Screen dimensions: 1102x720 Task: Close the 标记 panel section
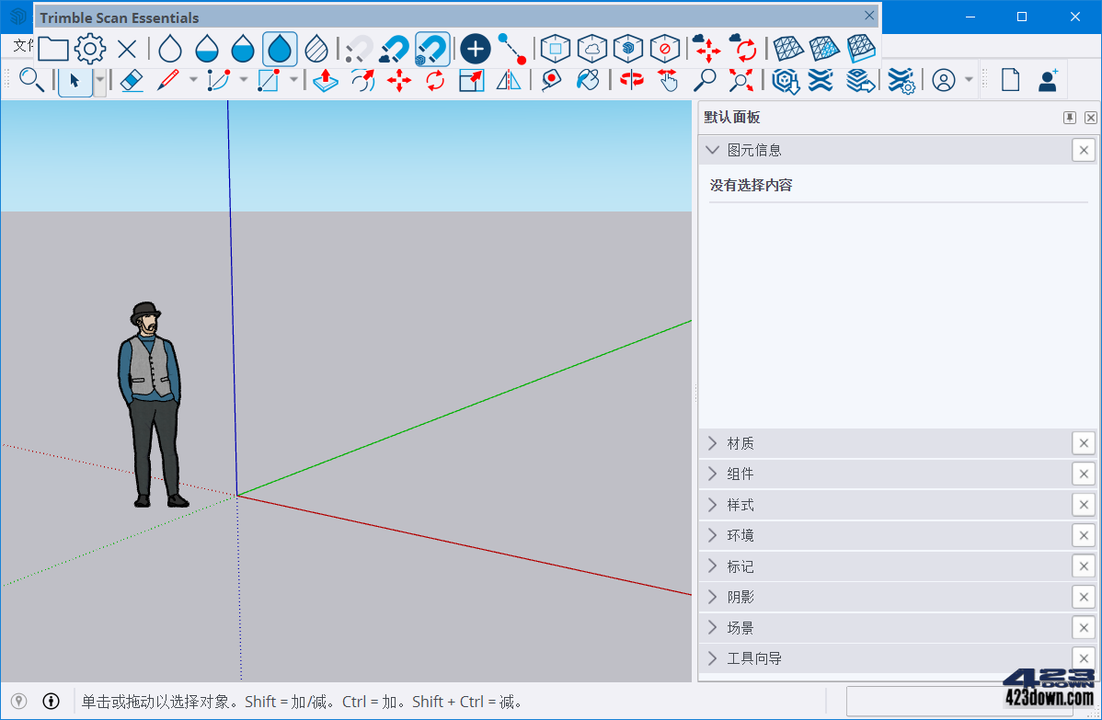click(1083, 566)
